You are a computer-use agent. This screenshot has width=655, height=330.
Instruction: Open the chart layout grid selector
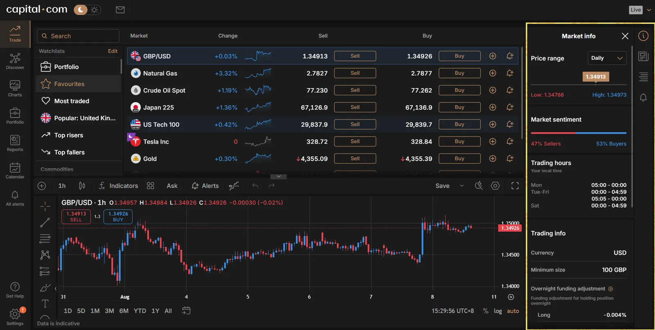point(151,186)
